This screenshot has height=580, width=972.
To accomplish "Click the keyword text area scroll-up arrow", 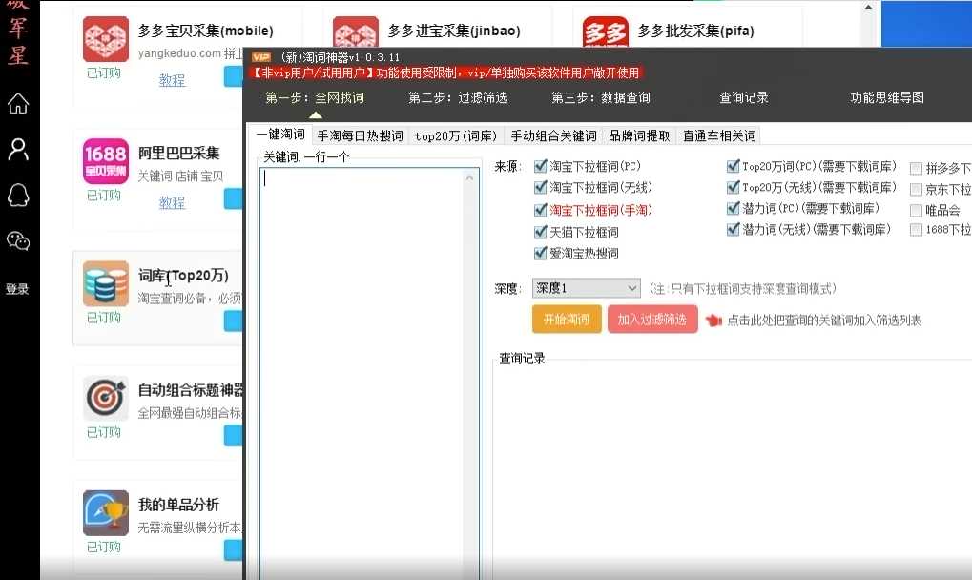I will tap(470, 177).
